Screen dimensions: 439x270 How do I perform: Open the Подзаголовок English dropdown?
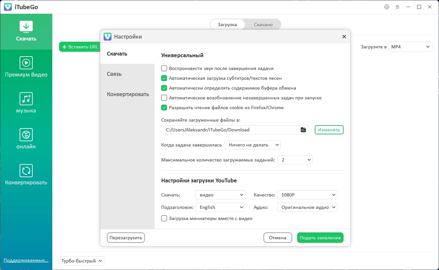[x=220, y=207]
